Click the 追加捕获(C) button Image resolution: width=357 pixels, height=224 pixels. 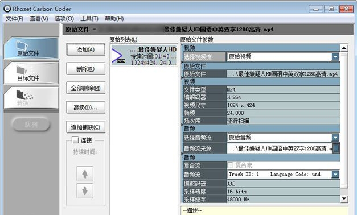click(x=85, y=127)
